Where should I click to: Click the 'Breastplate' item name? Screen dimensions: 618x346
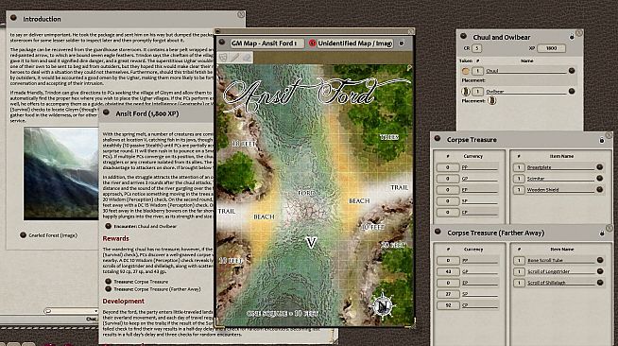[x=540, y=167]
